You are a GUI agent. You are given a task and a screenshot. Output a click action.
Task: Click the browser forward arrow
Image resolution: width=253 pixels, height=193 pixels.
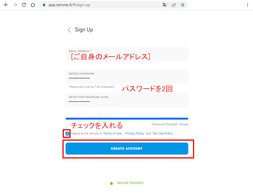tap(15, 5)
